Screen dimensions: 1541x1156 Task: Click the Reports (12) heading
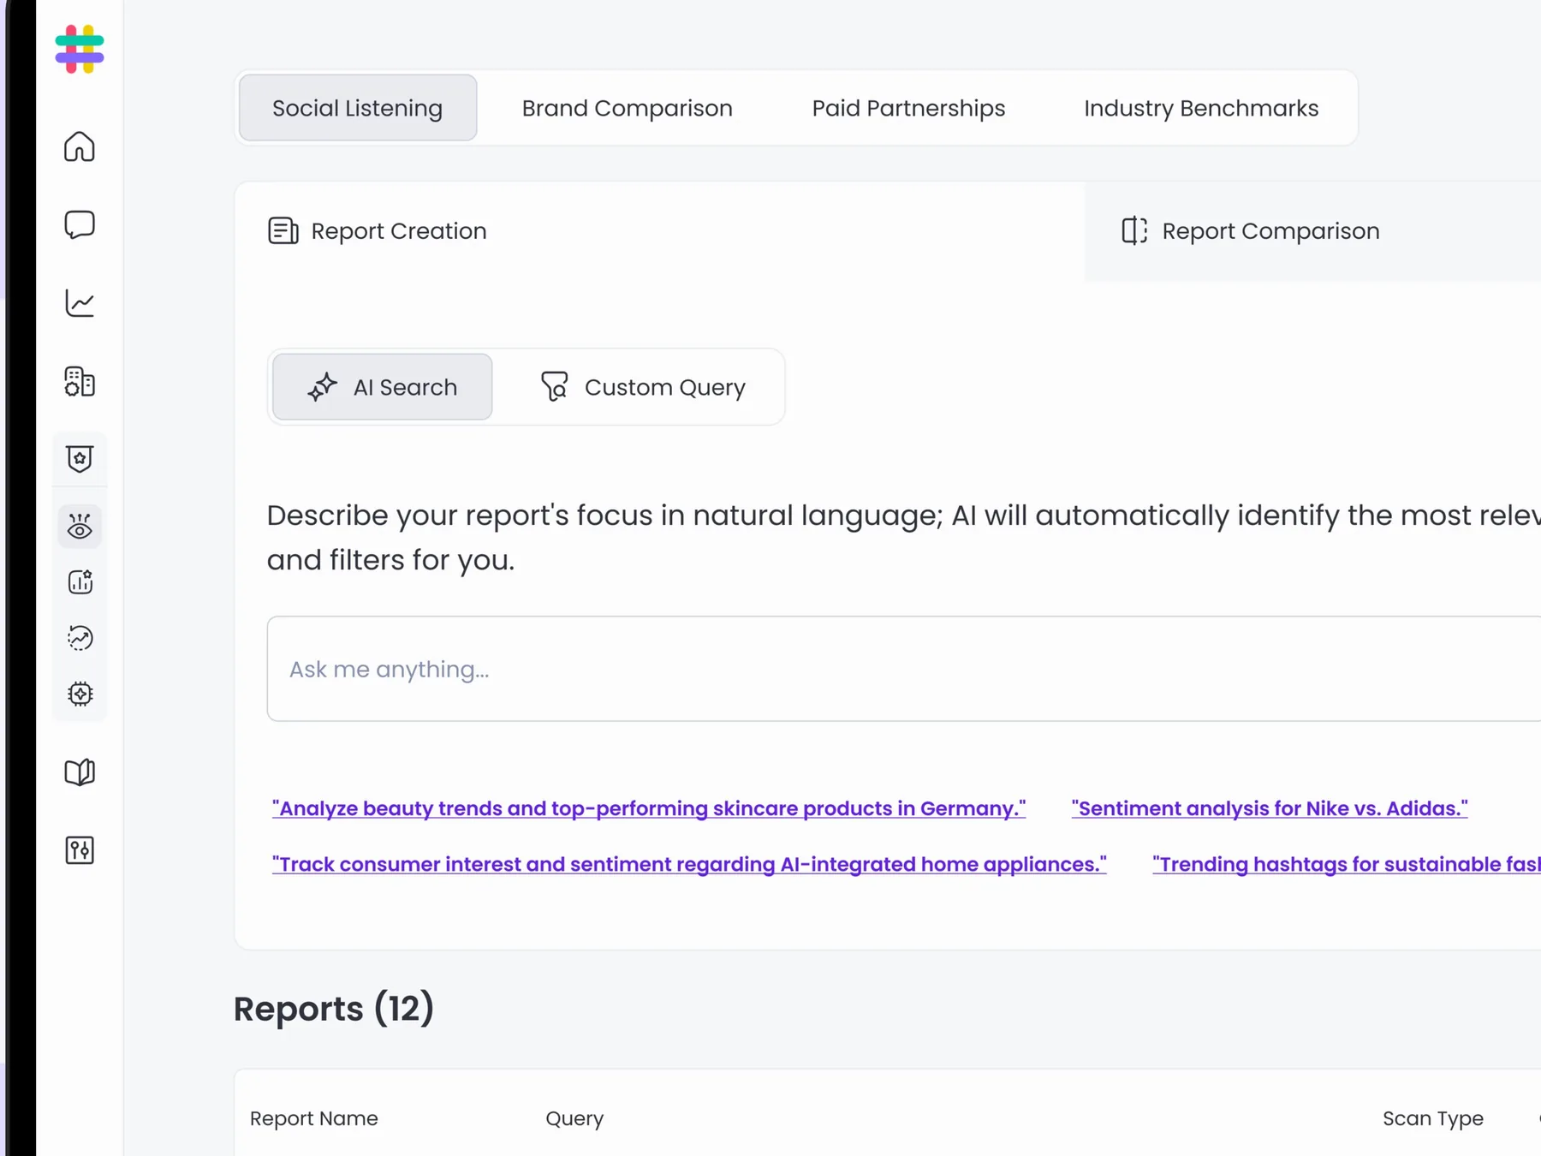pos(334,1009)
